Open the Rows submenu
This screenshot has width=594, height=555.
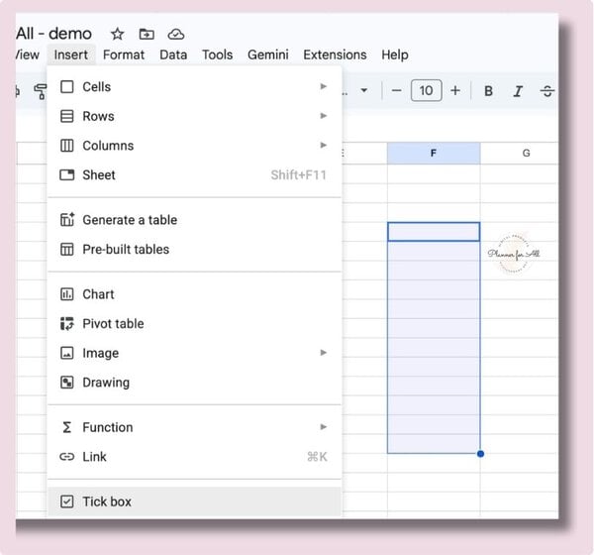(194, 116)
